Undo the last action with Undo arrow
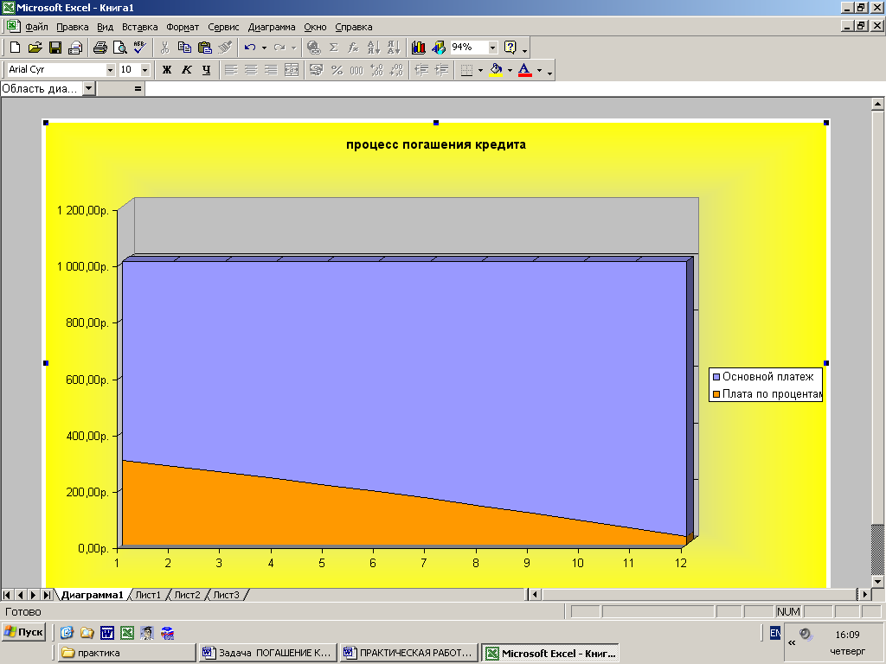886x664 pixels. [250, 48]
